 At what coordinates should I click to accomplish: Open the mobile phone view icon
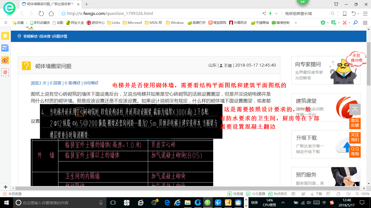coord(344,14)
